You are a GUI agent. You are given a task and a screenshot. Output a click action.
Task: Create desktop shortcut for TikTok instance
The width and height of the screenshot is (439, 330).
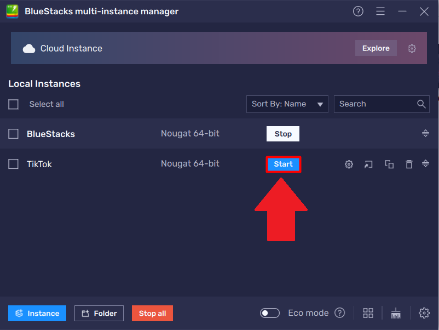pos(368,164)
